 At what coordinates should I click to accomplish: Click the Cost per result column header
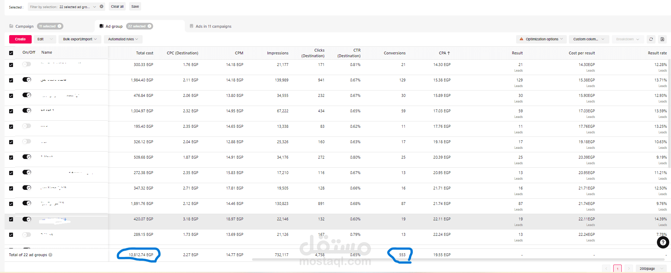tap(582, 53)
